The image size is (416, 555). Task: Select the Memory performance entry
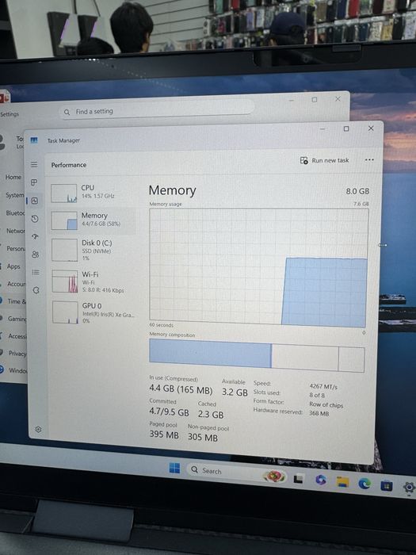point(93,220)
